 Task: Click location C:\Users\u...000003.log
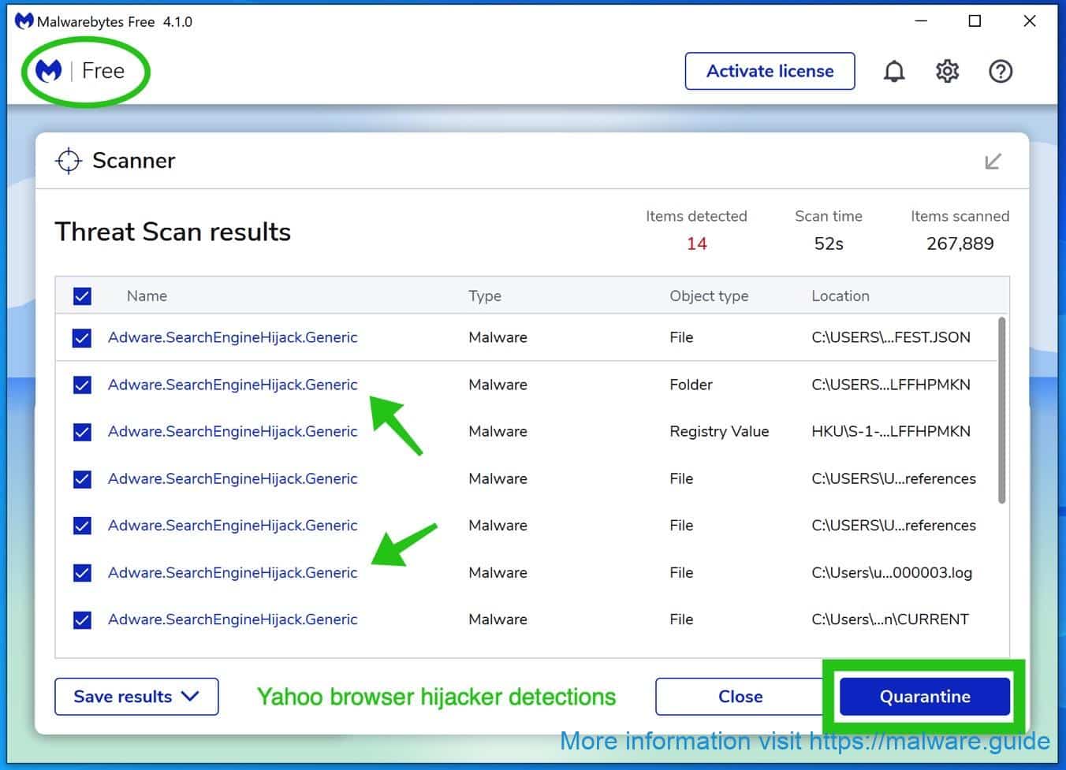point(892,573)
